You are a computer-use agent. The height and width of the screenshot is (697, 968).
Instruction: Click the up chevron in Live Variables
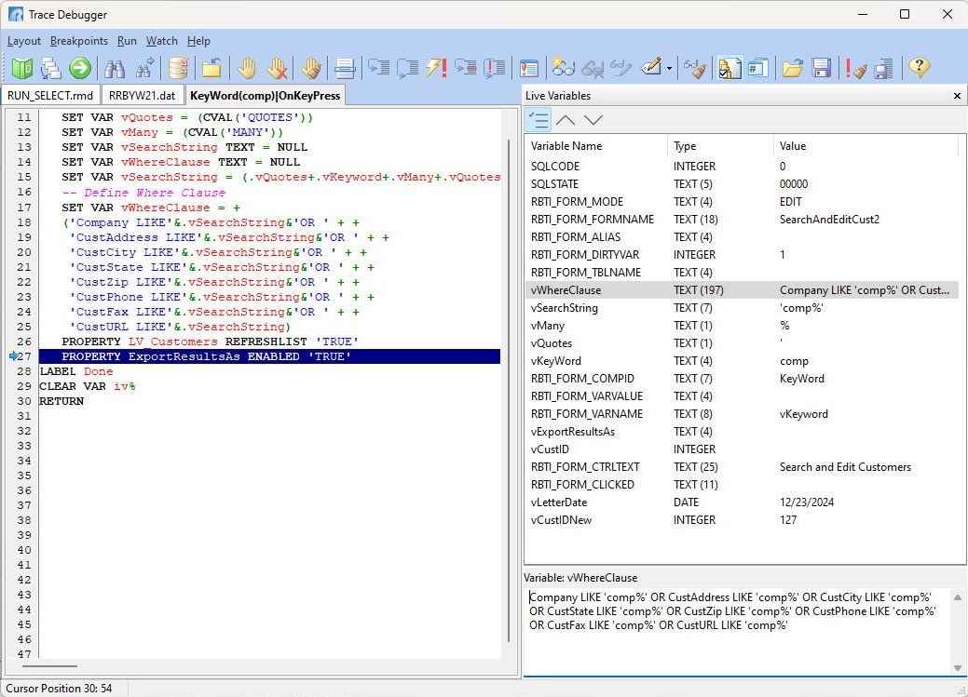[x=566, y=120]
